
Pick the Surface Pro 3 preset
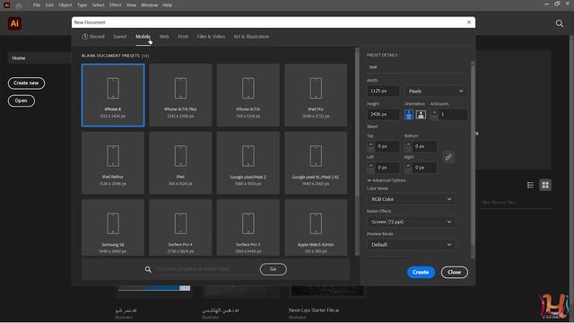pos(248,227)
